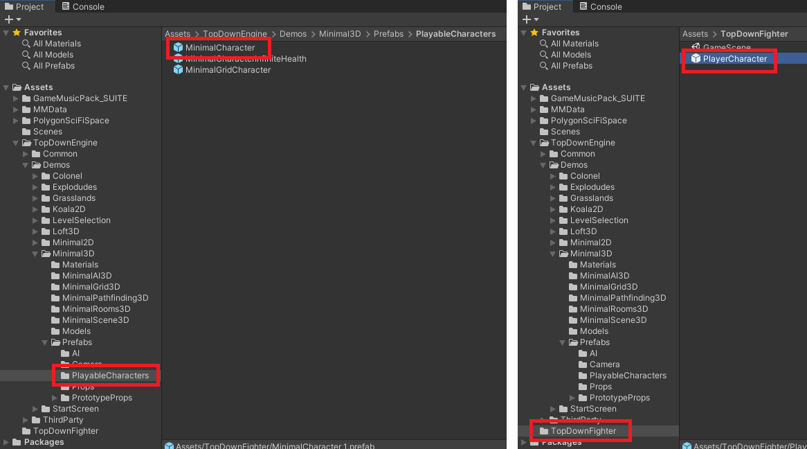Open All Materials search in right panel
Image resolution: width=807 pixels, height=449 pixels.
[569, 44]
